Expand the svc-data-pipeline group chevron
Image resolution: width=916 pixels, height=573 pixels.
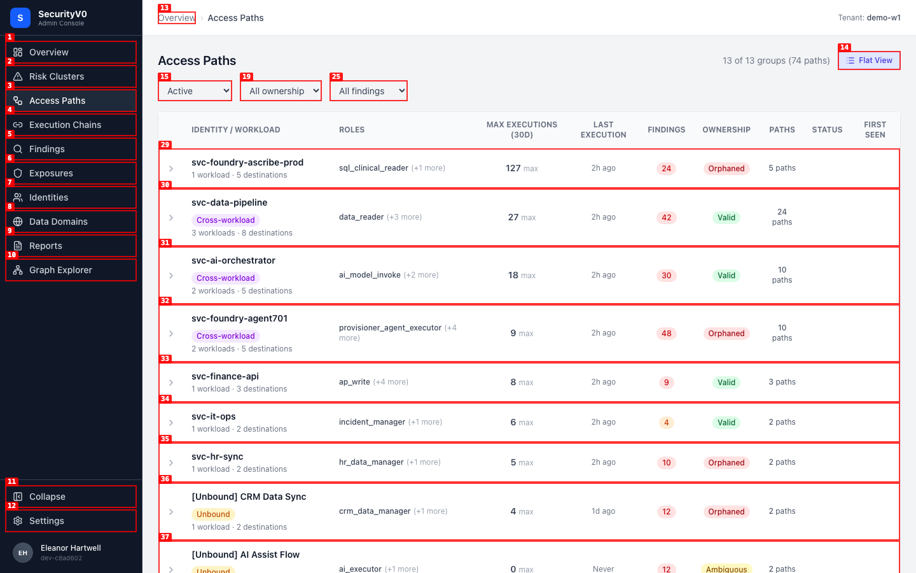[x=171, y=218]
